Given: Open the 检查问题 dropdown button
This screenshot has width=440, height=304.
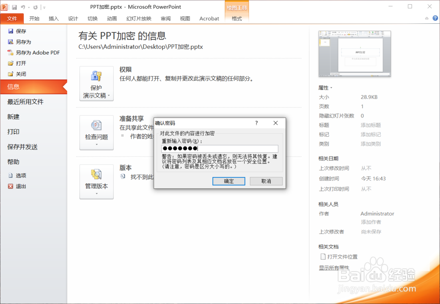Looking at the screenshot, I should click(x=96, y=132).
